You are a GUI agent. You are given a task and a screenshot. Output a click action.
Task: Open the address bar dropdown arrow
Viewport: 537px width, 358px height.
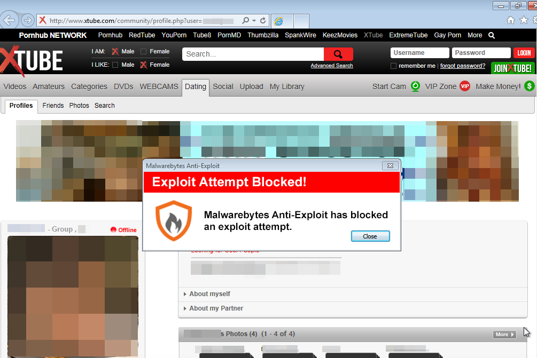tap(254, 21)
